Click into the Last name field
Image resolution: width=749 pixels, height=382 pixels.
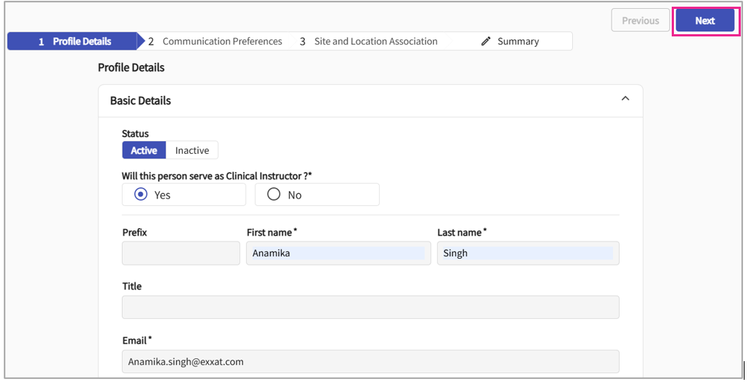(x=528, y=253)
